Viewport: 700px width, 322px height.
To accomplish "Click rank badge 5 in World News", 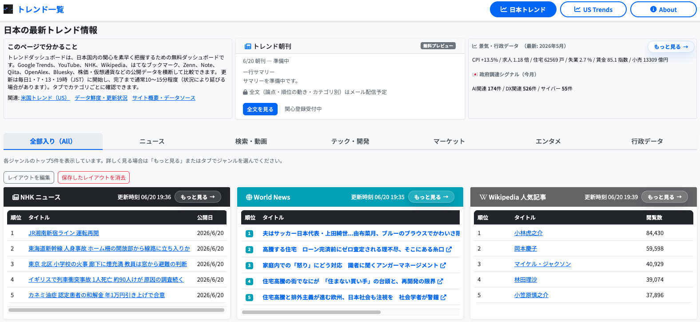I will click(250, 298).
